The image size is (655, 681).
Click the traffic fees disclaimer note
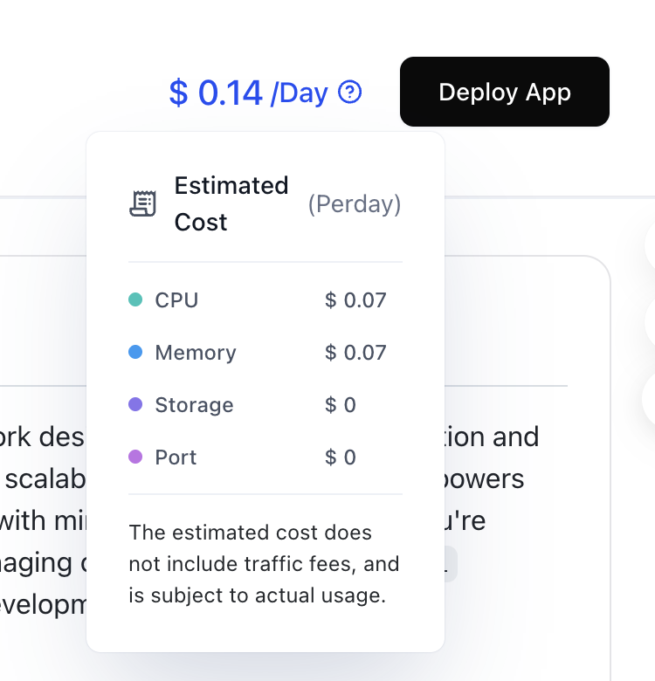point(264,564)
